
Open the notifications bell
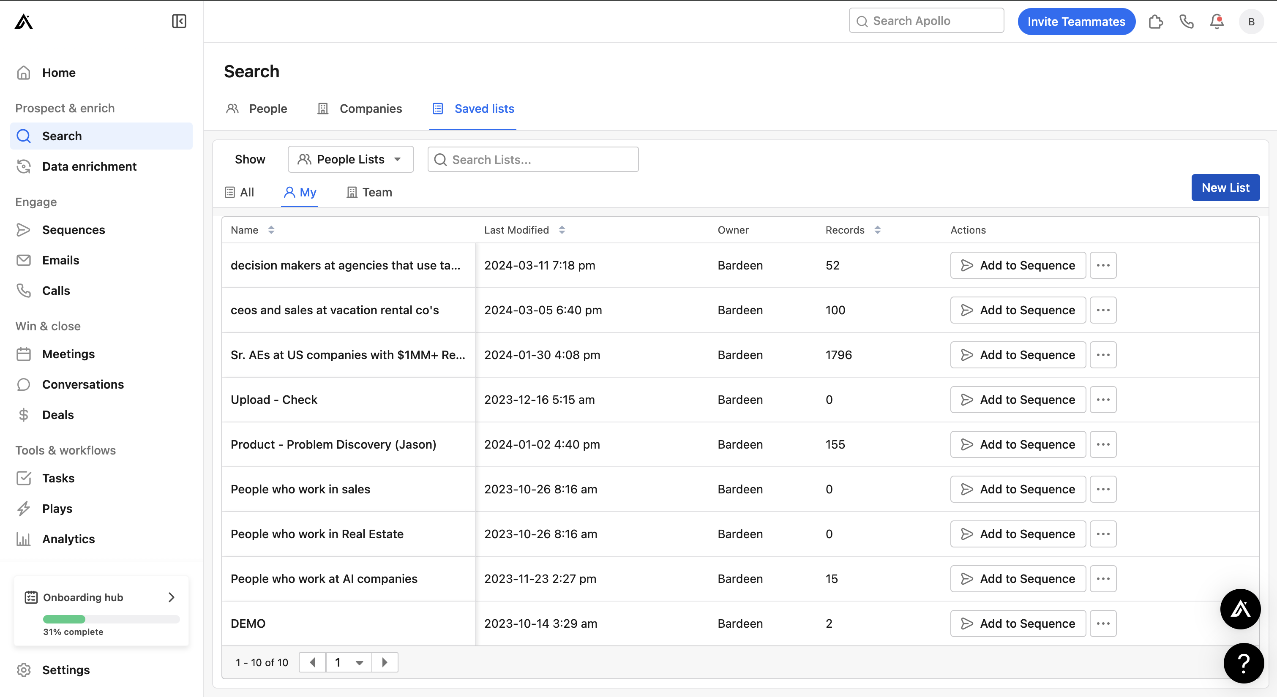point(1217,21)
